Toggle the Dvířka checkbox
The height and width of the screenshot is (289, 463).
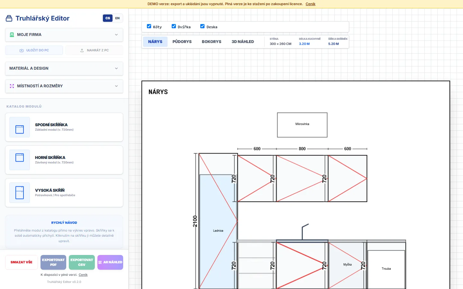pos(174,26)
